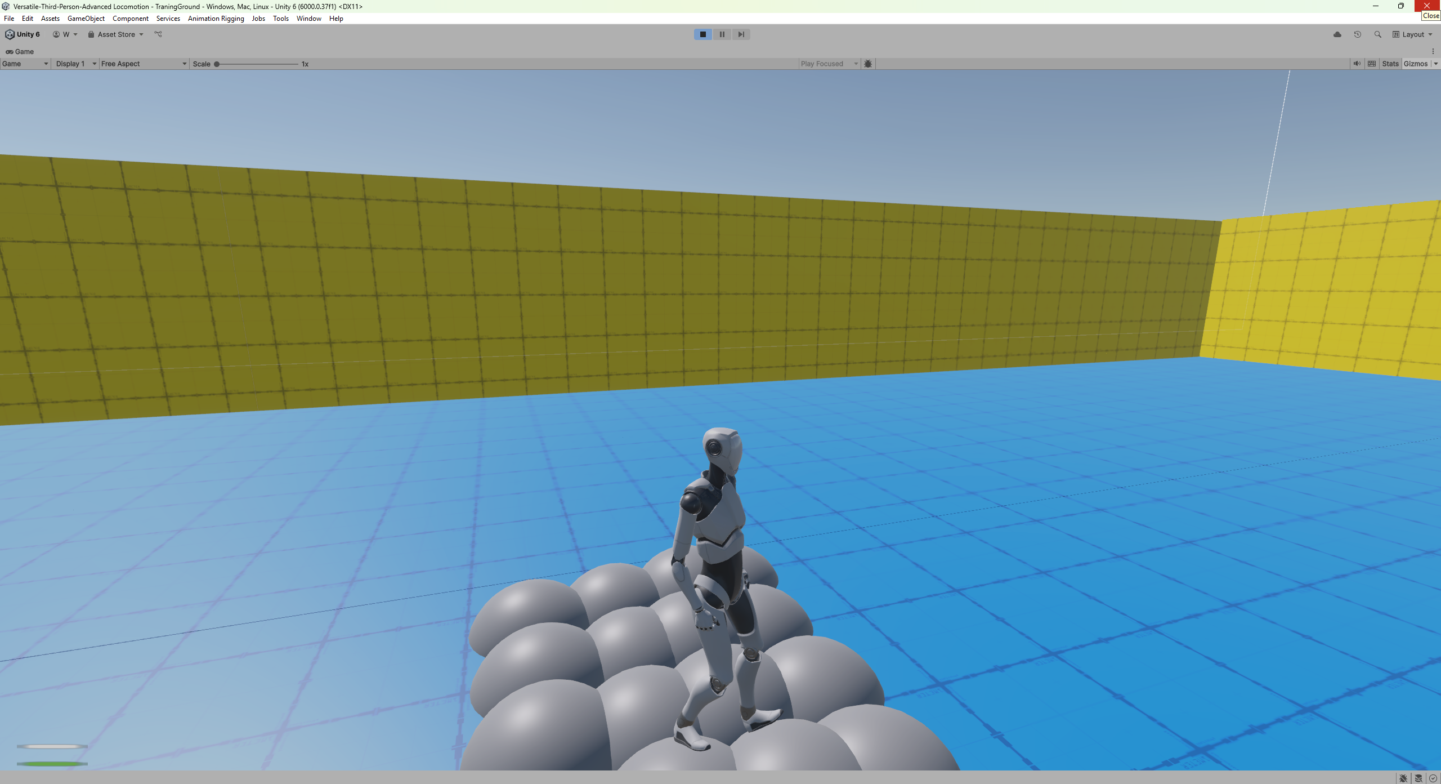Step forward one frame

click(x=741, y=34)
